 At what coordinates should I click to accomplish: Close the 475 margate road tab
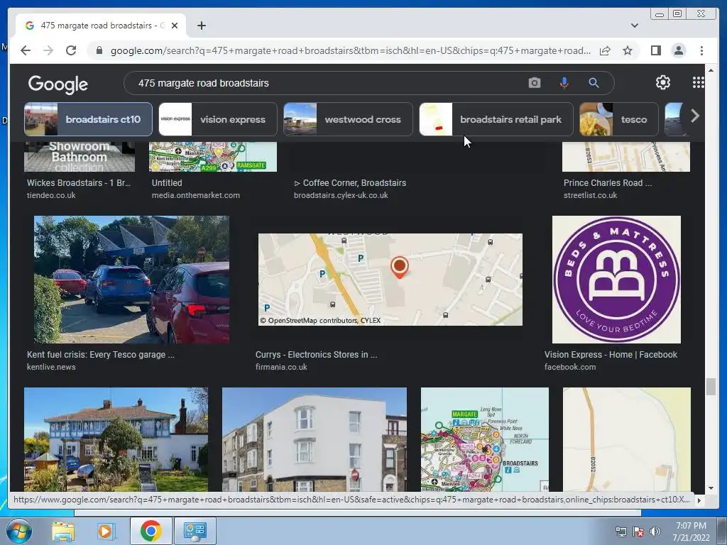175,26
